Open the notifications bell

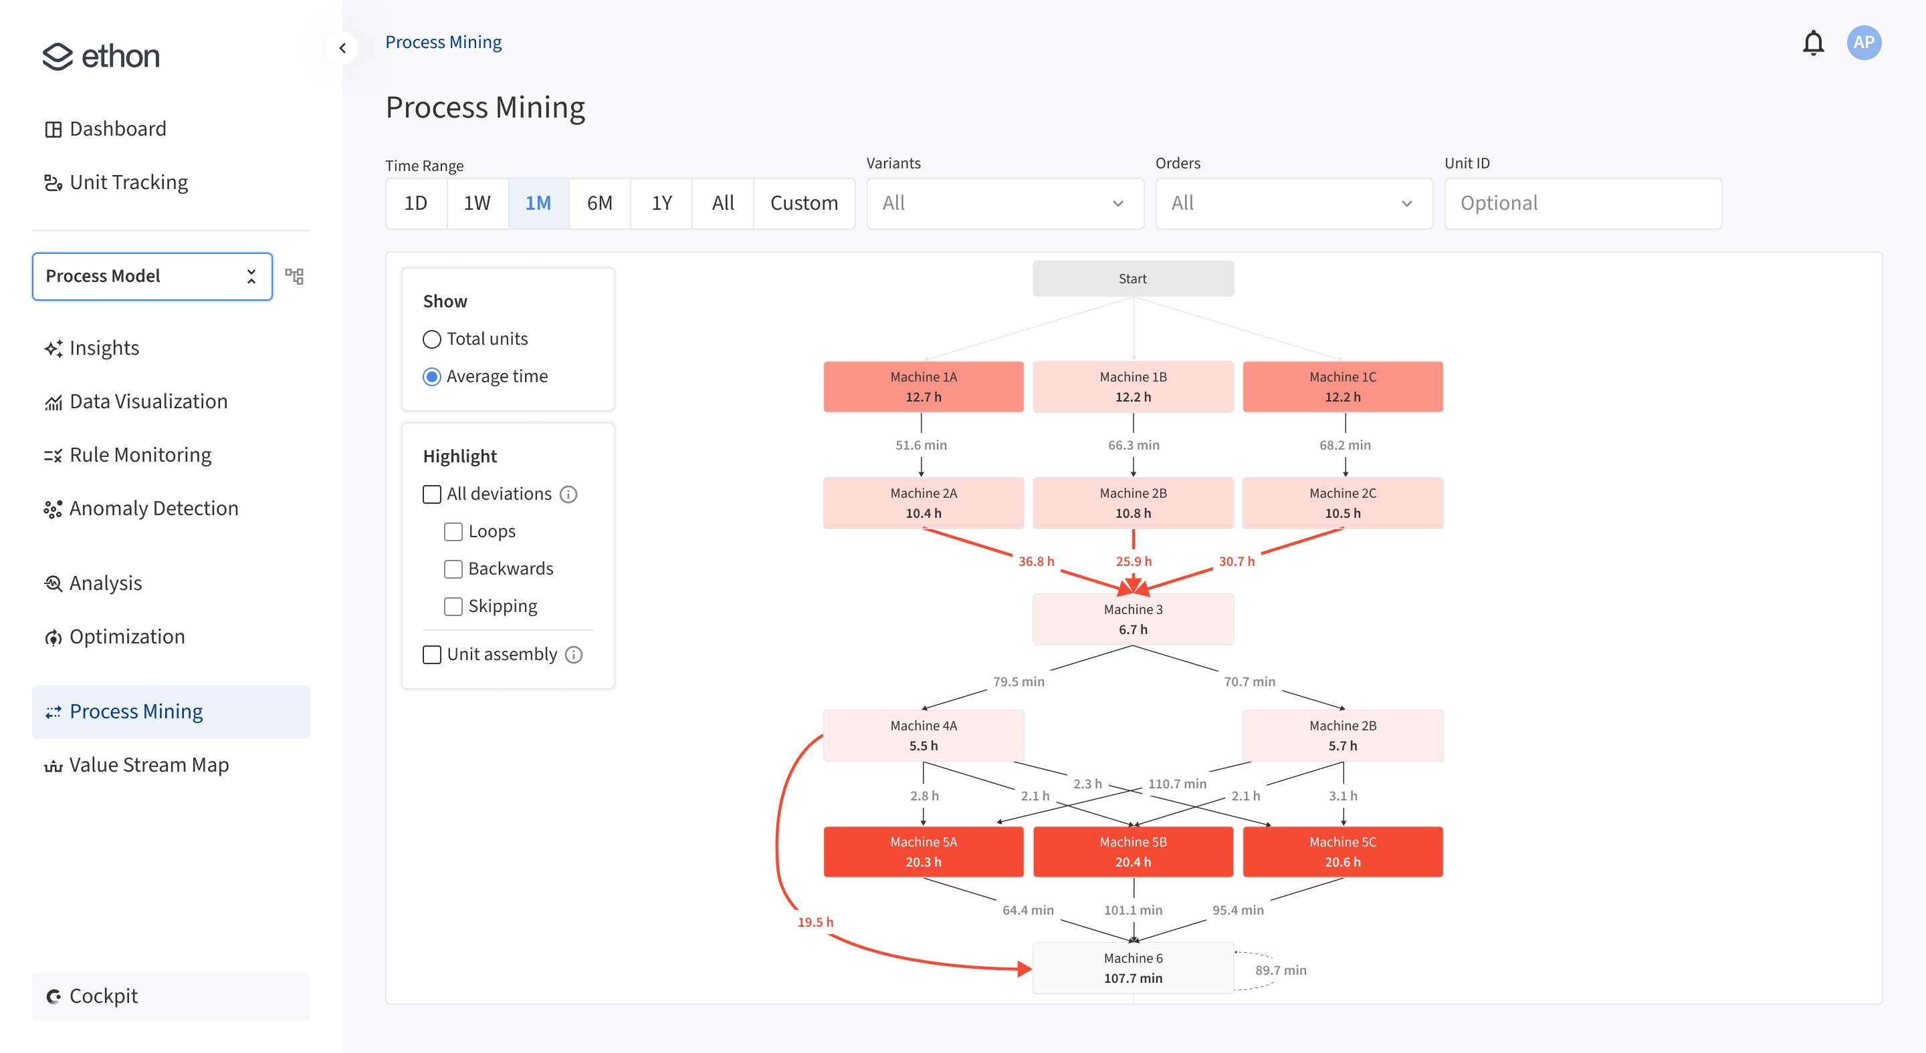1814,43
